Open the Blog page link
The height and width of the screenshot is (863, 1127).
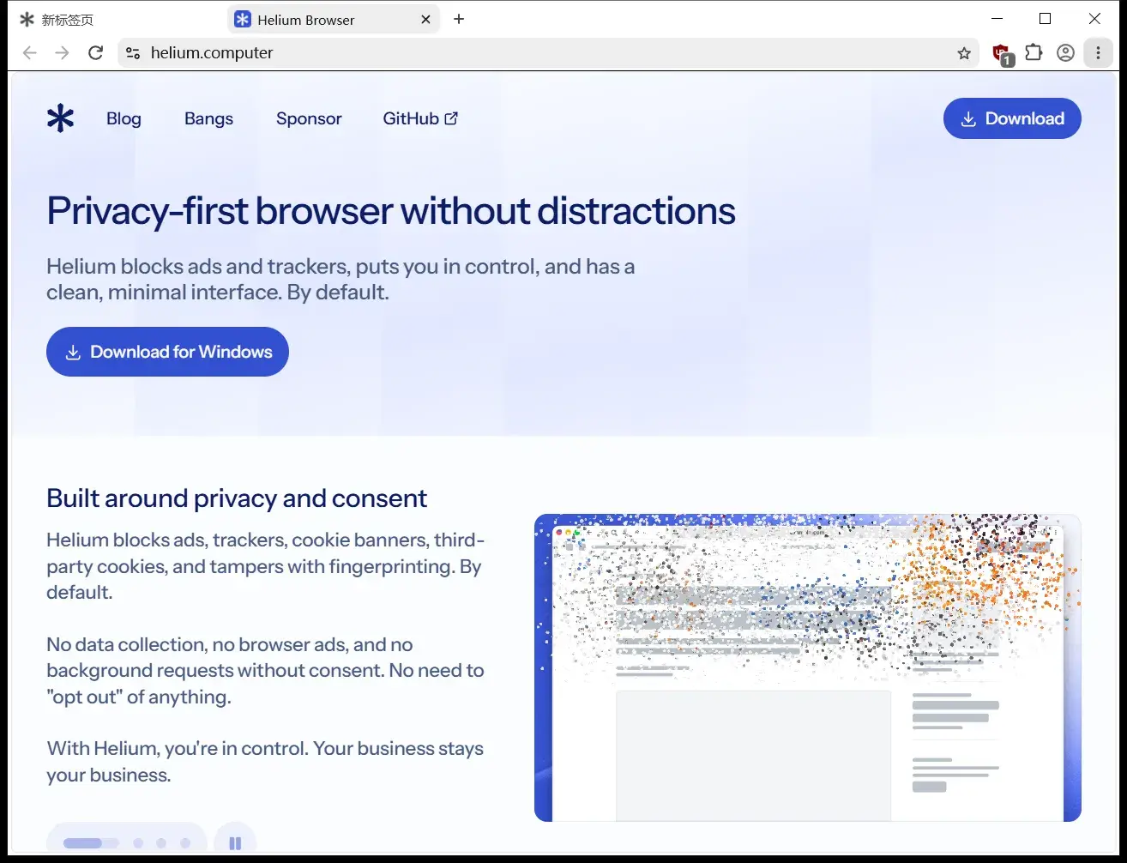(x=124, y=118)
